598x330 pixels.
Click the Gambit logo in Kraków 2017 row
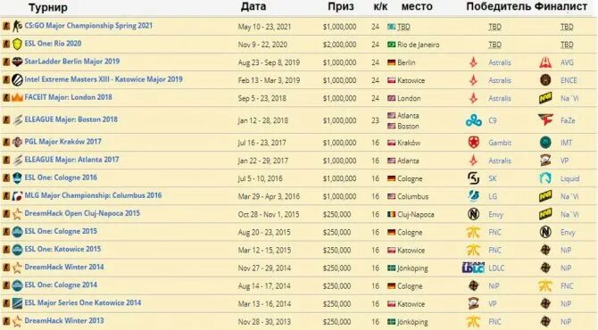[x=474, y=143]
